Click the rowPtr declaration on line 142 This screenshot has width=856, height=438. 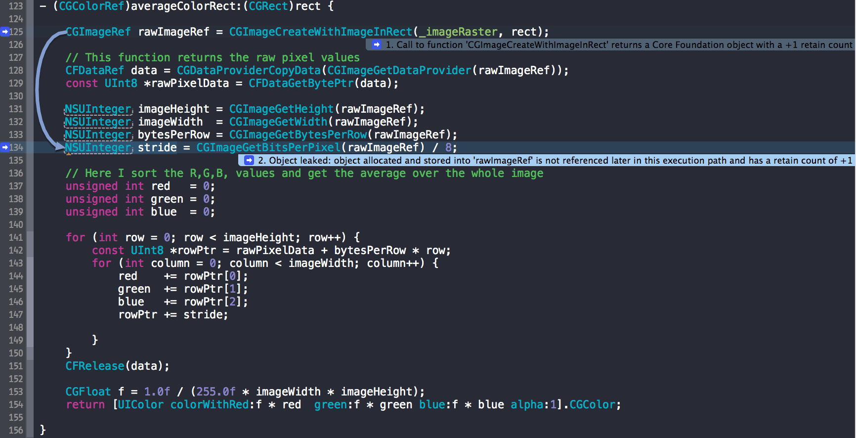click(271, 250)
